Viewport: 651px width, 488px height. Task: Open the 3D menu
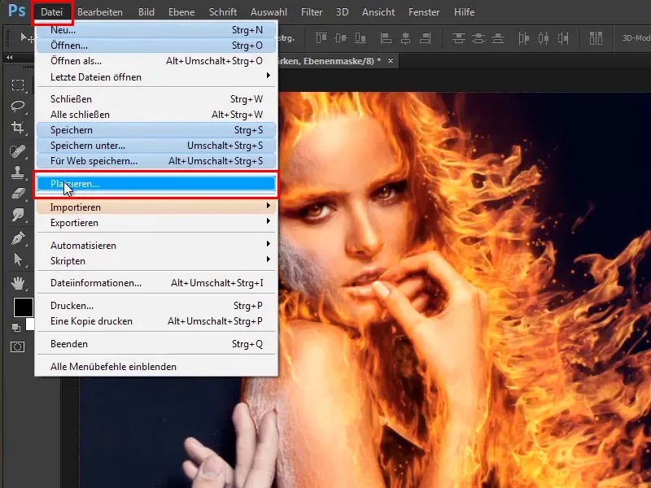point(342,12)
